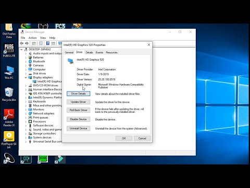Screen dimensions: 250x188
Task: Switch to the Resources tab
Action: (x=111, y=52)
